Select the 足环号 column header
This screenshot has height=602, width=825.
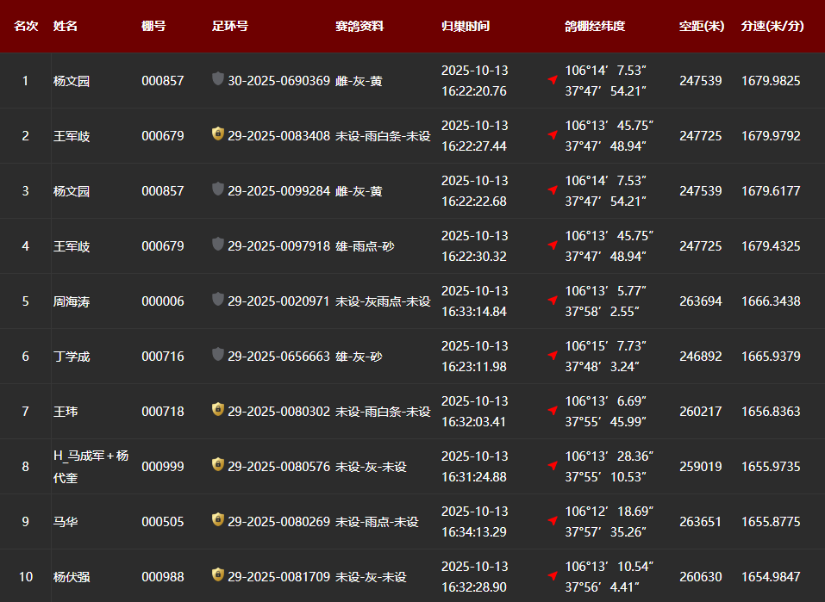coord(229,26)
